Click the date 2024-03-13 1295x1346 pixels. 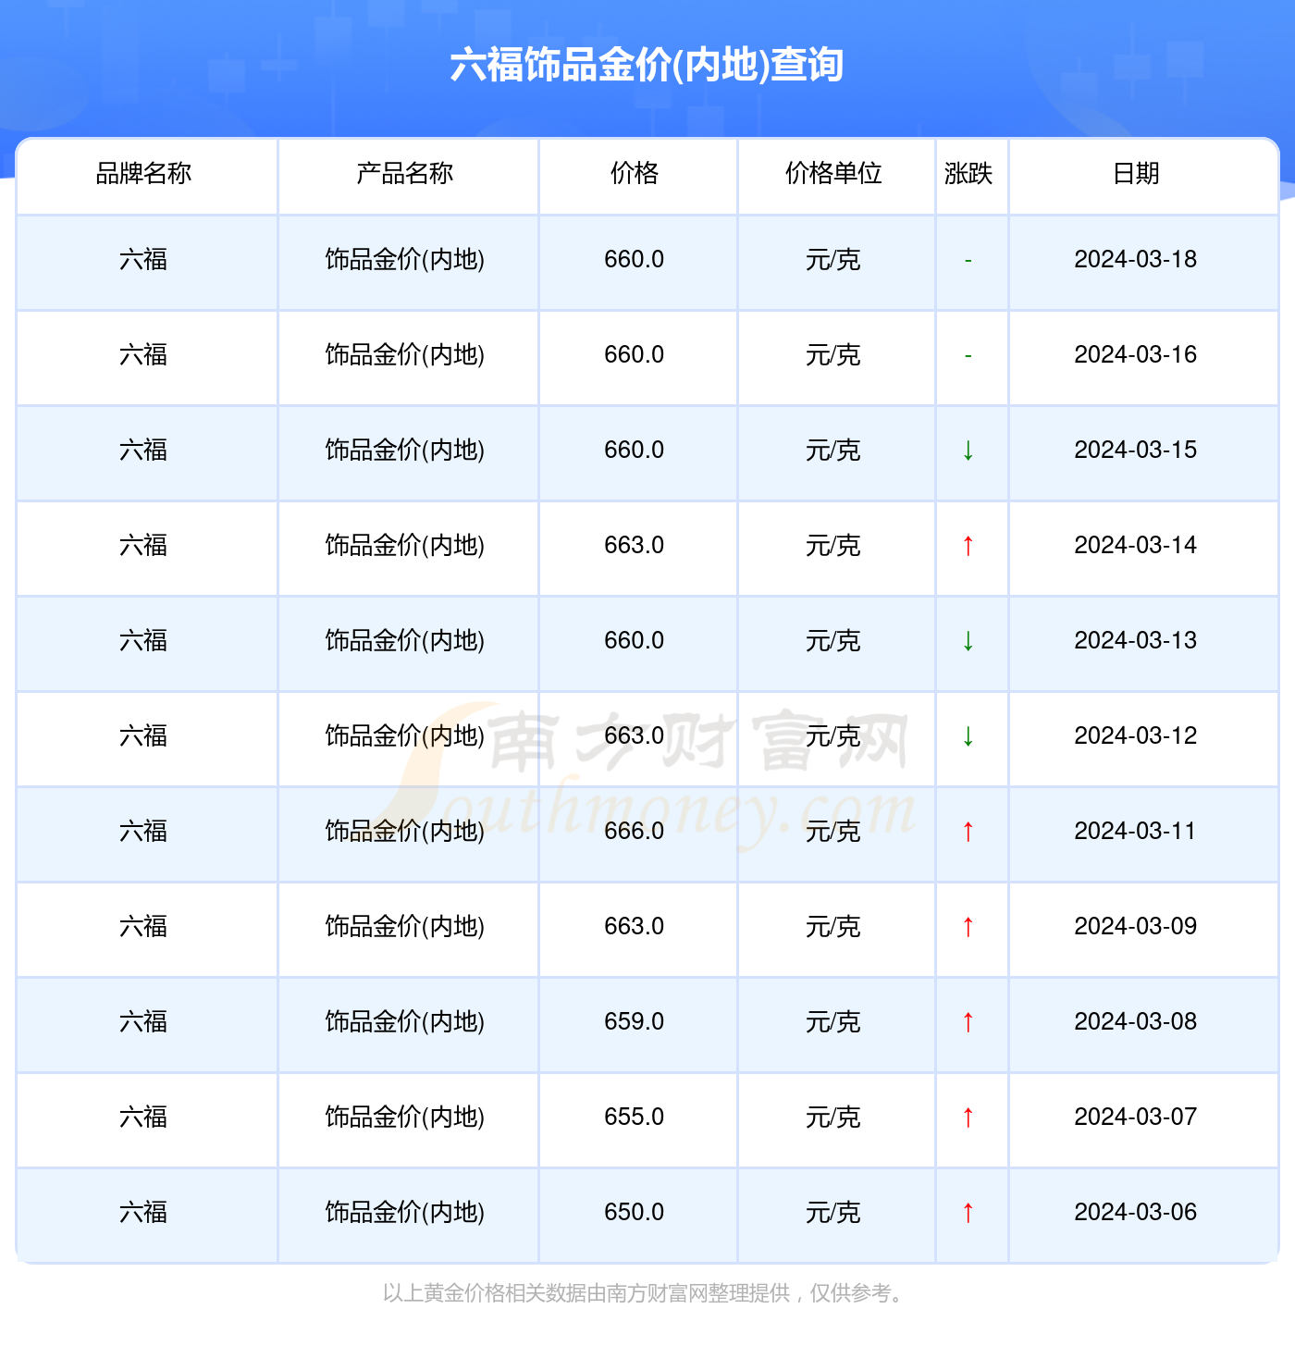pyautogui.click(x=1136, y=640)
